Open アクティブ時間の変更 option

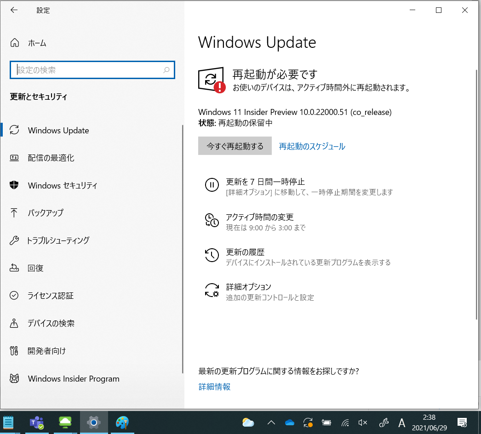point(260,217)
